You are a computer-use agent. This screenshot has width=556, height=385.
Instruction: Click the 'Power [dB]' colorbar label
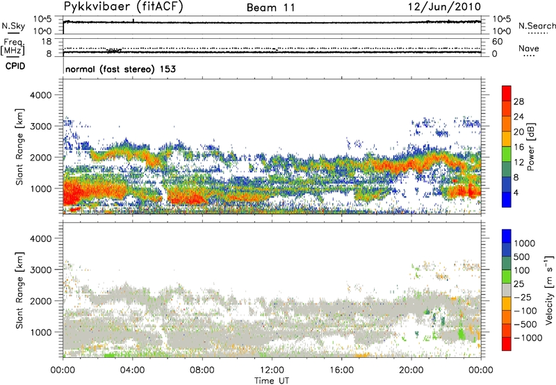pyautogui.click(x=531, y=147)
